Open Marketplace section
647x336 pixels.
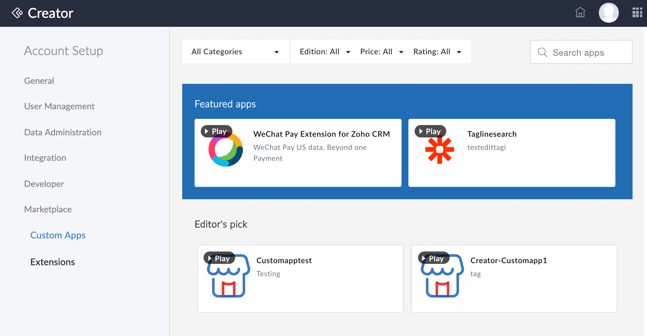pos(48,209)
